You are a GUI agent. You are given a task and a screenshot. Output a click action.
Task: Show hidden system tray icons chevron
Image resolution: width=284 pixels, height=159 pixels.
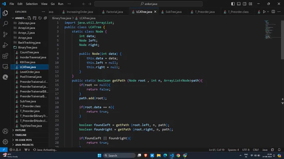[x=240, y=156]
